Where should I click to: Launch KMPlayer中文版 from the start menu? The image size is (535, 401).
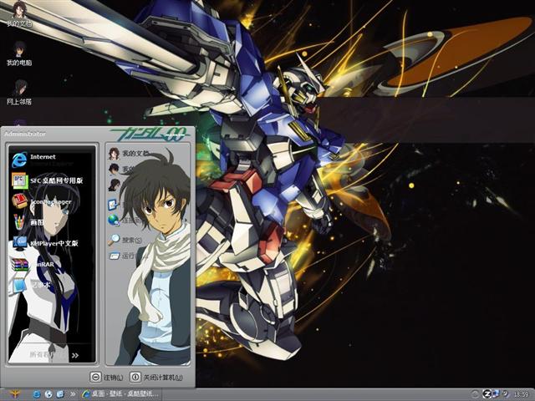click(50, 243)
